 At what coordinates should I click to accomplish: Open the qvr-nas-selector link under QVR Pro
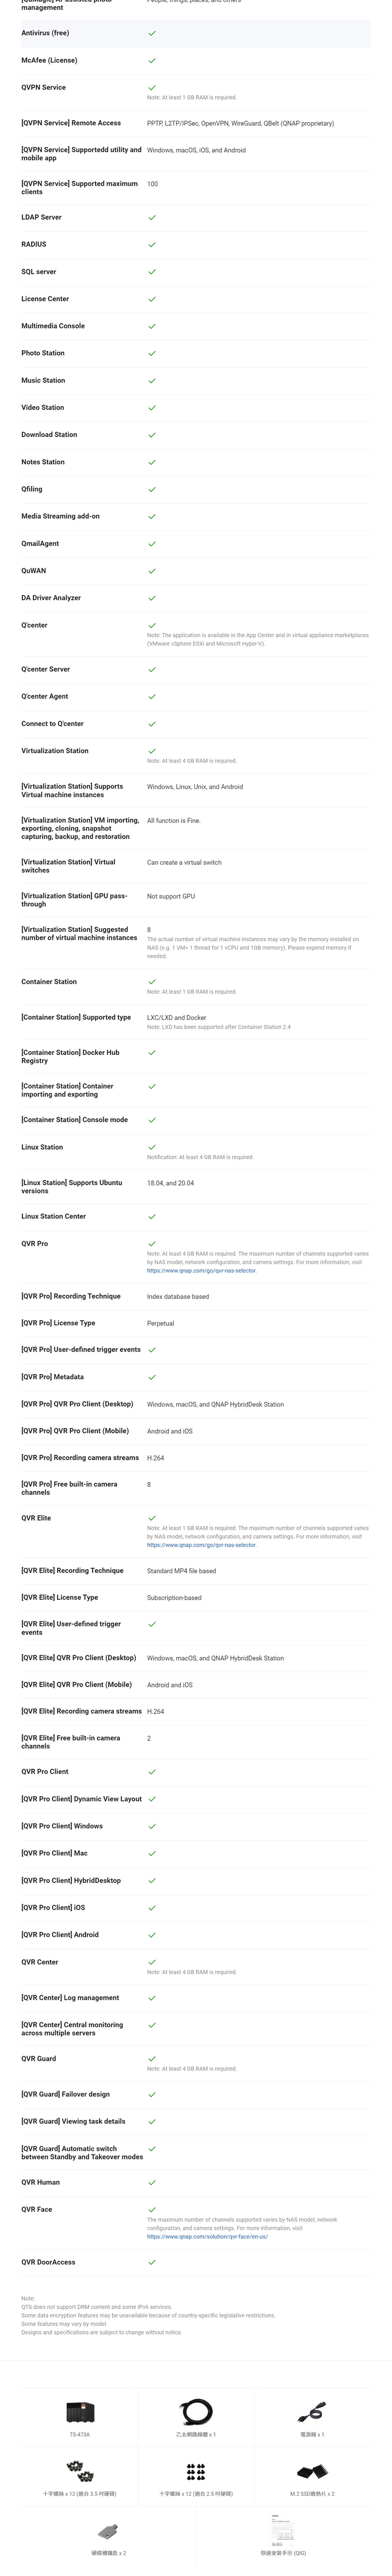(201, 1270)
